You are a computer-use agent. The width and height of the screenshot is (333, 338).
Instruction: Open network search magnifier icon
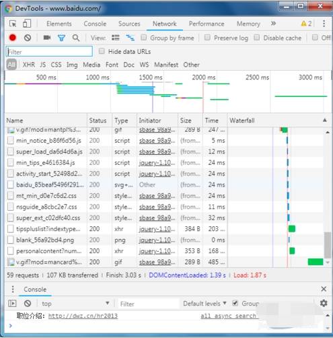pos(76,38)
